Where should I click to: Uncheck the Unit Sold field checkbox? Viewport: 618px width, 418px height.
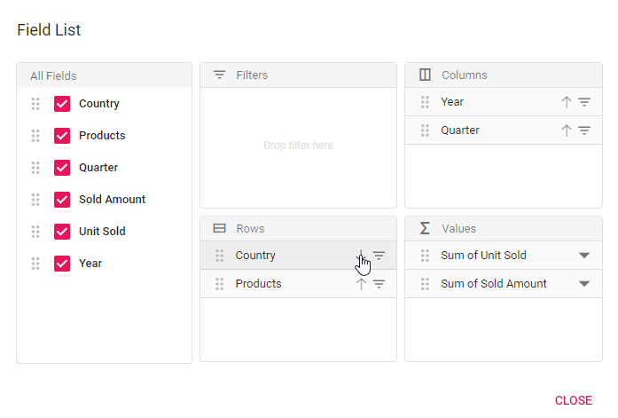tap(62, 232)
